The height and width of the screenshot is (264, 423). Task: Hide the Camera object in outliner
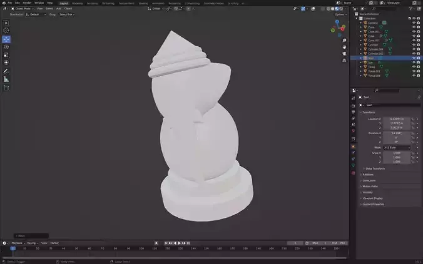tap(414, 23)
